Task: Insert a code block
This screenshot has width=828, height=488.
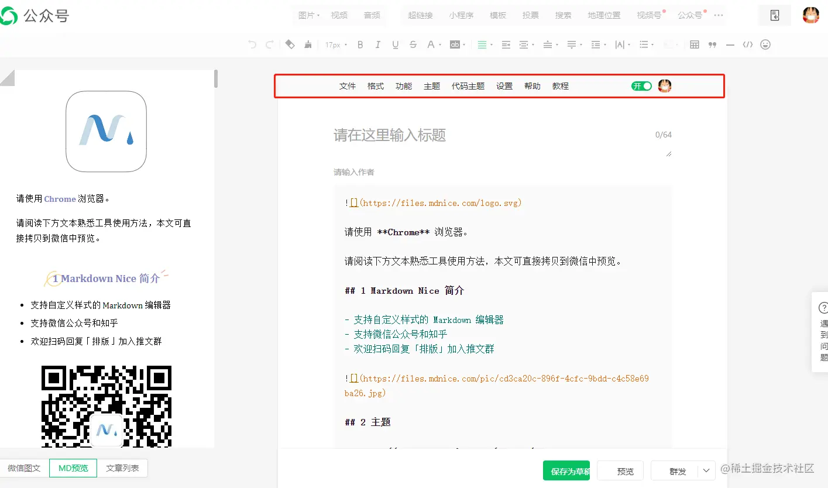Action: (747, 44)
